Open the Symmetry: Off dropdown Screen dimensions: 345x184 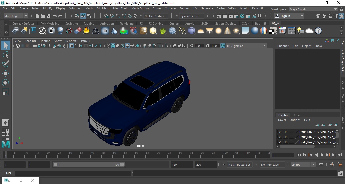tap(192, 16)
